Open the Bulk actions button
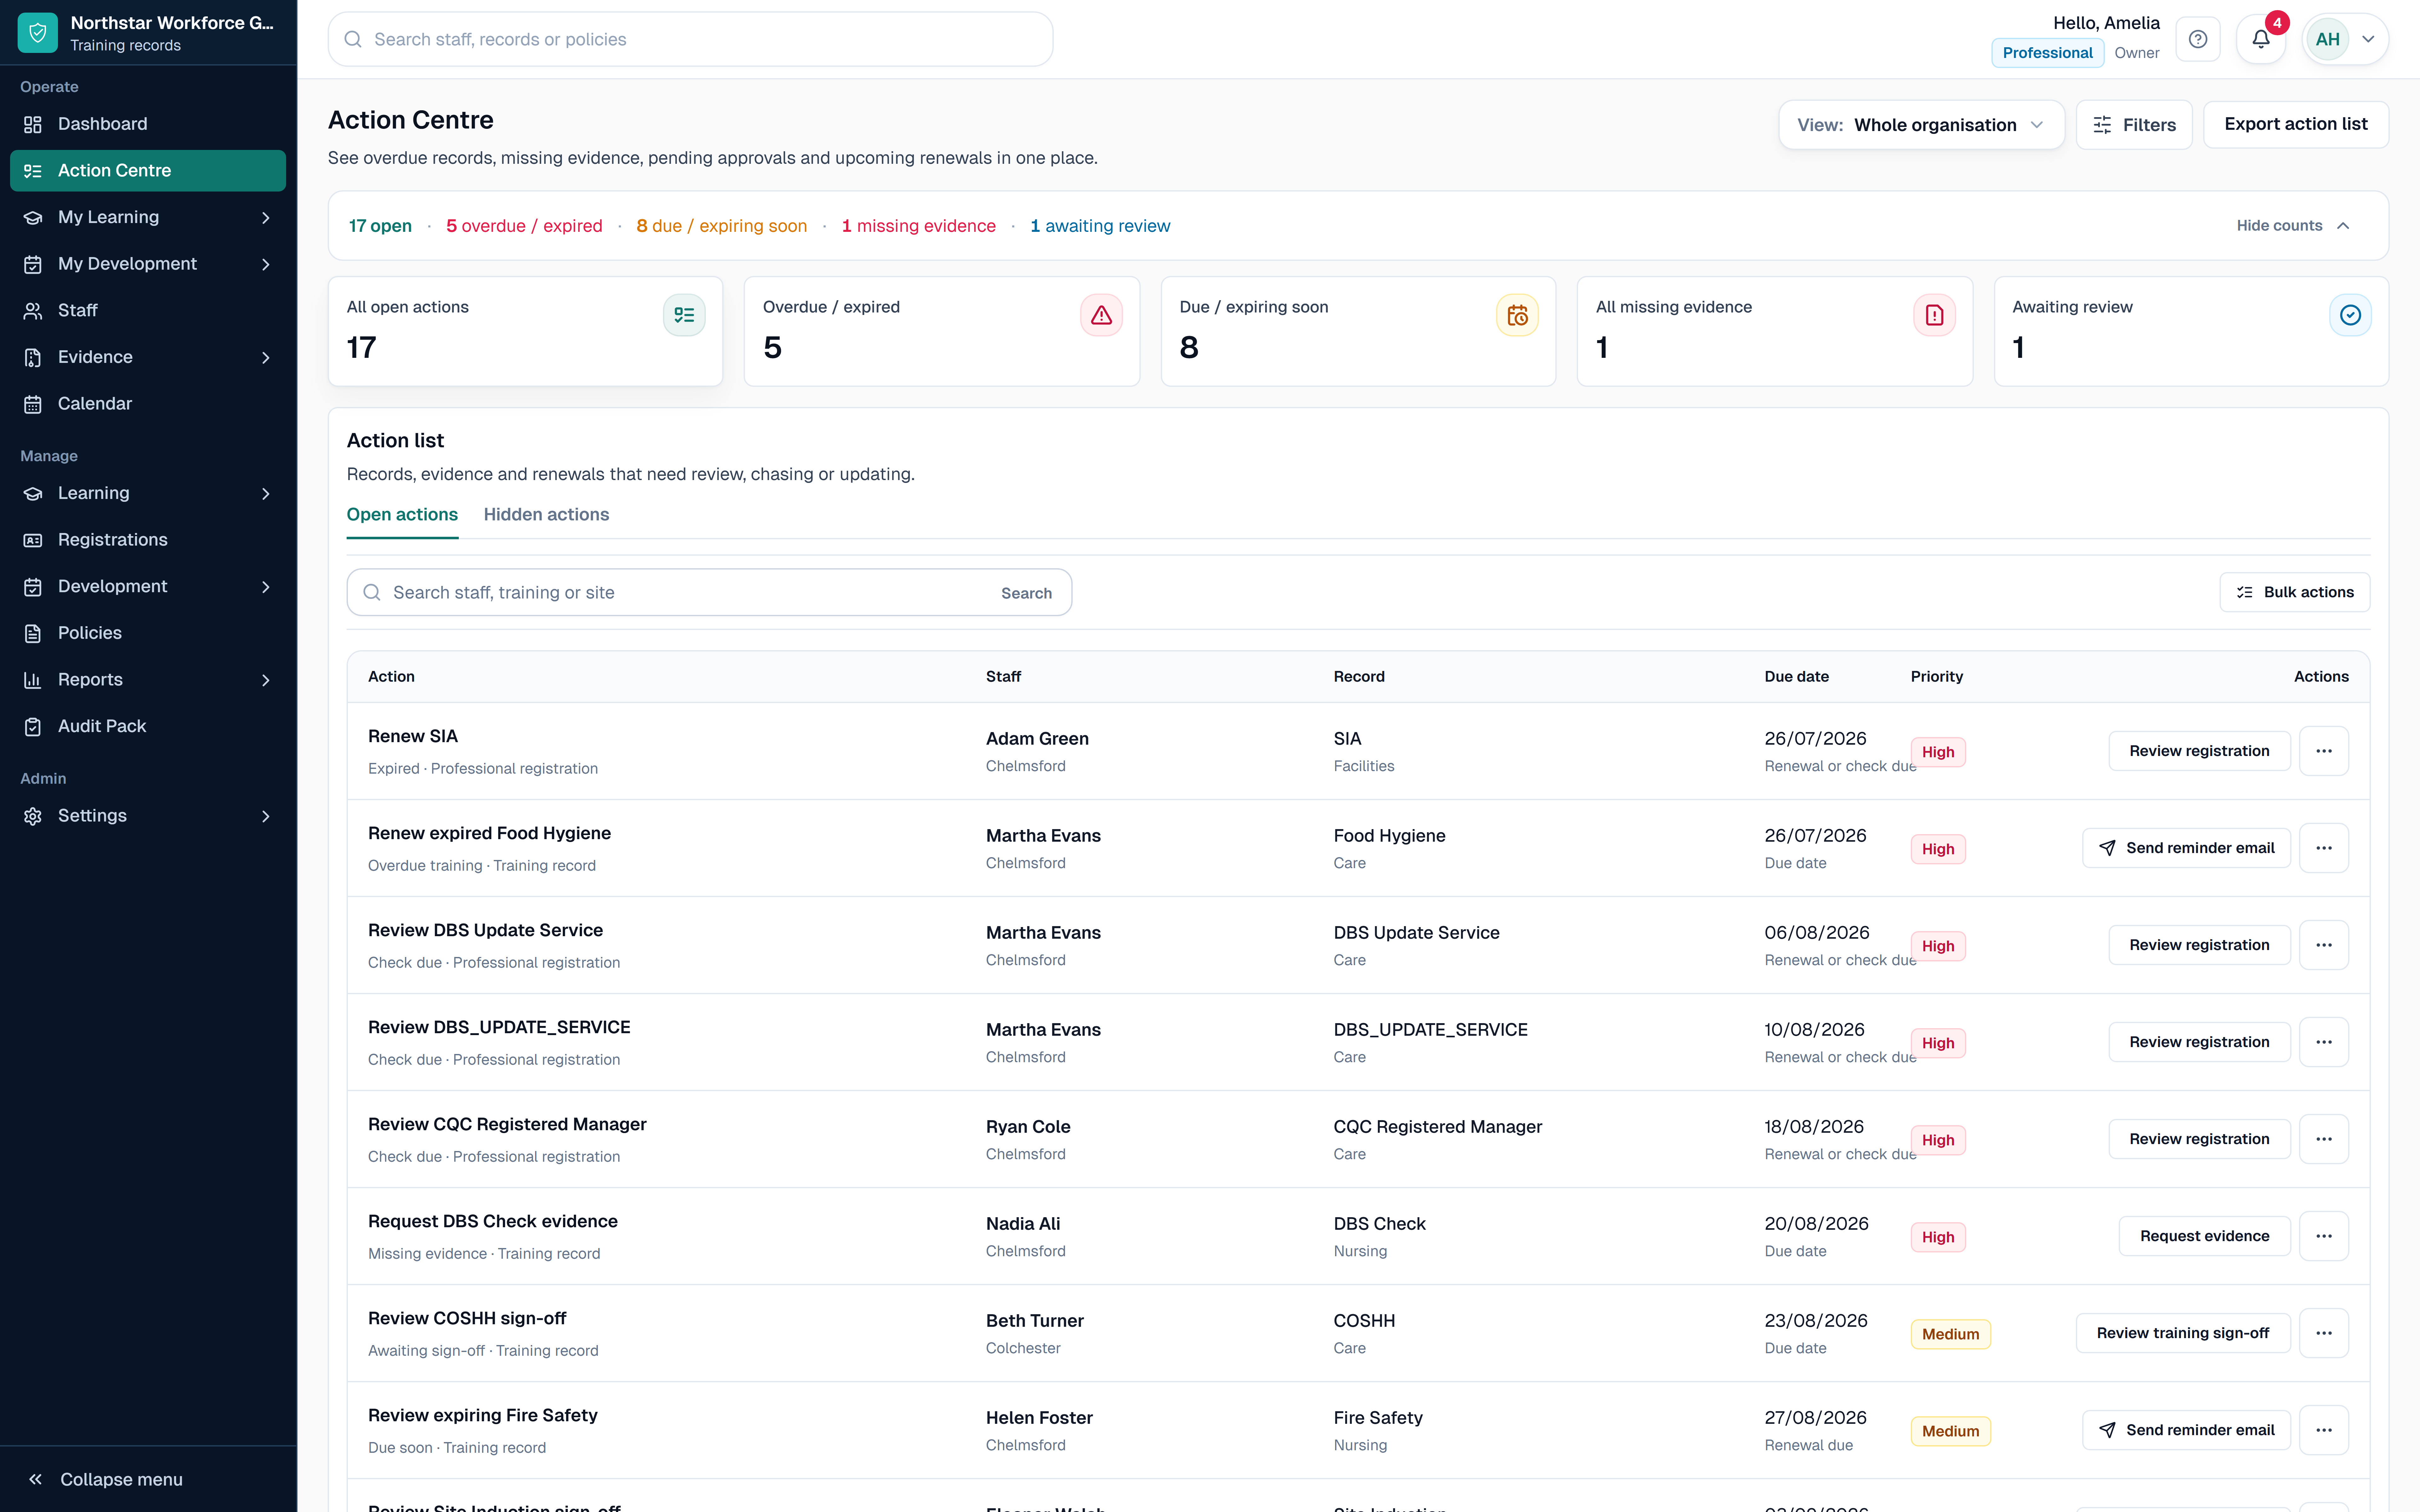Screen dimensions: 2420x1512 (2295, 592)
